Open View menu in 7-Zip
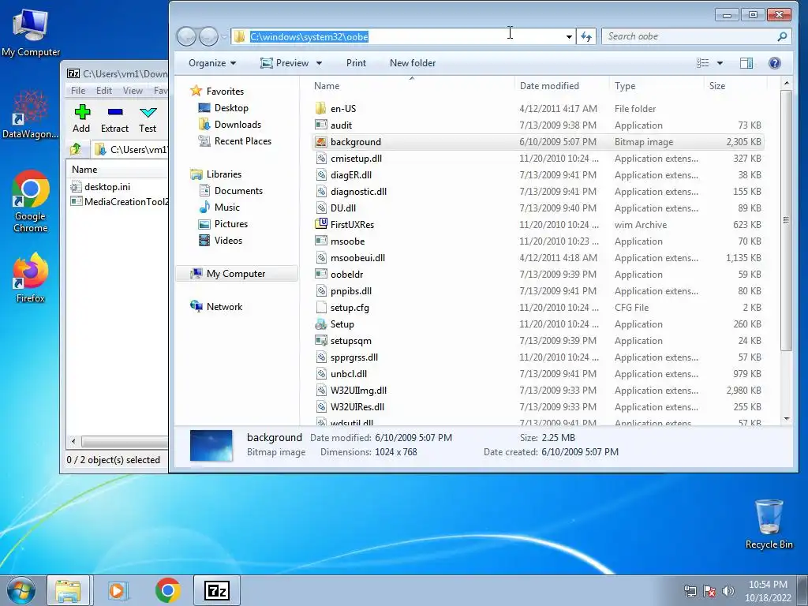808x606 pixels. pos(133,91)
